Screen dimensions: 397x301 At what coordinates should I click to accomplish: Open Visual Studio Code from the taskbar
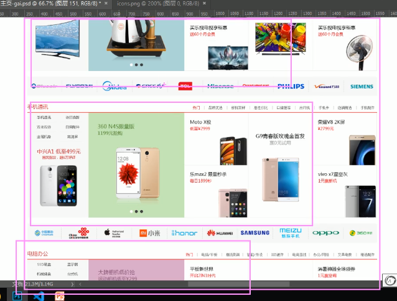pos(39,296)
